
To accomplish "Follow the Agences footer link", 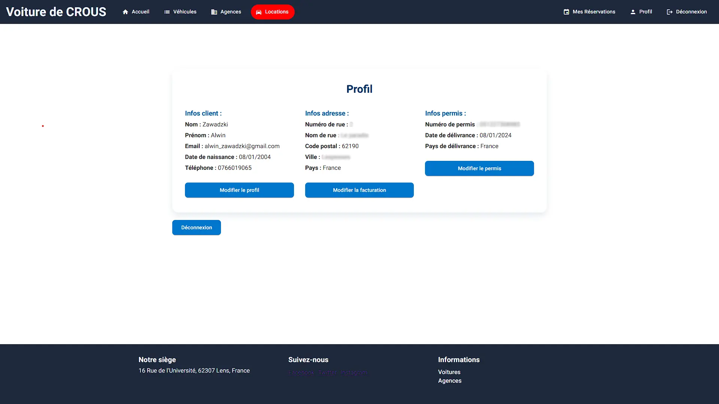I will tap(450, 381).
